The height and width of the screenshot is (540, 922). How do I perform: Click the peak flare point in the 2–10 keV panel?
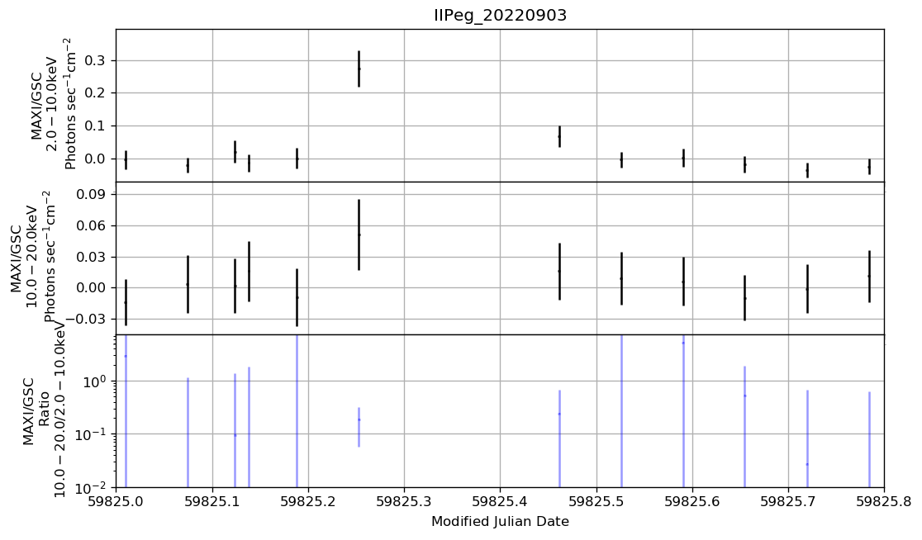359,69
